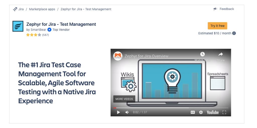Click the Share arrow icon in video
Image resolution: width=257 pixels, height=128 pixels.
pos(221,54)
